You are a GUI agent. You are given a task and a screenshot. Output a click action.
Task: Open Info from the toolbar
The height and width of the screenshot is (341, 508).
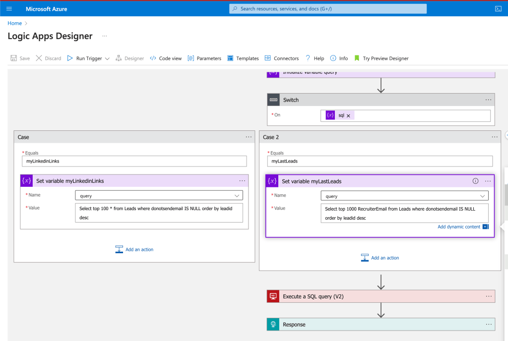click(x=339, y=58)
